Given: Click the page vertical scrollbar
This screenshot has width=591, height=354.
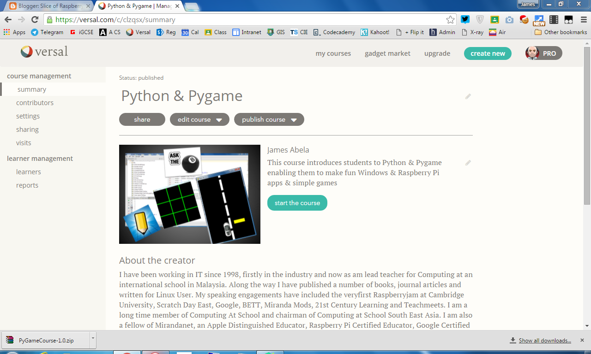Looking at the screenshot, I should (587, 125).
